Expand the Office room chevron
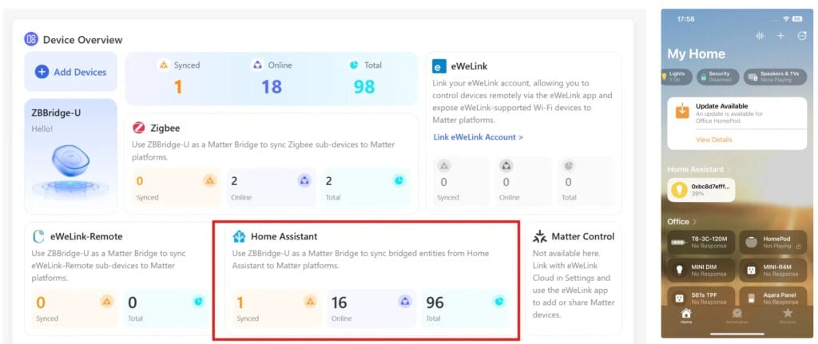The width and height of the screenshot is (818, 344). (694, 222)
